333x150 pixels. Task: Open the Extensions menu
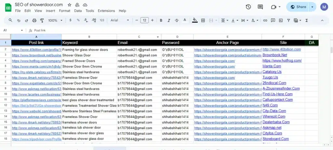pos(106,11)
